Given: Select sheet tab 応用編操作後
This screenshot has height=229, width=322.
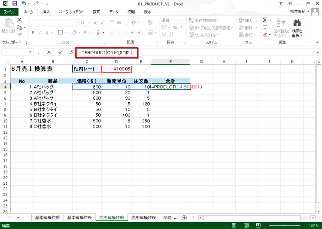Looking at the screenshot, I should point(143,217).
